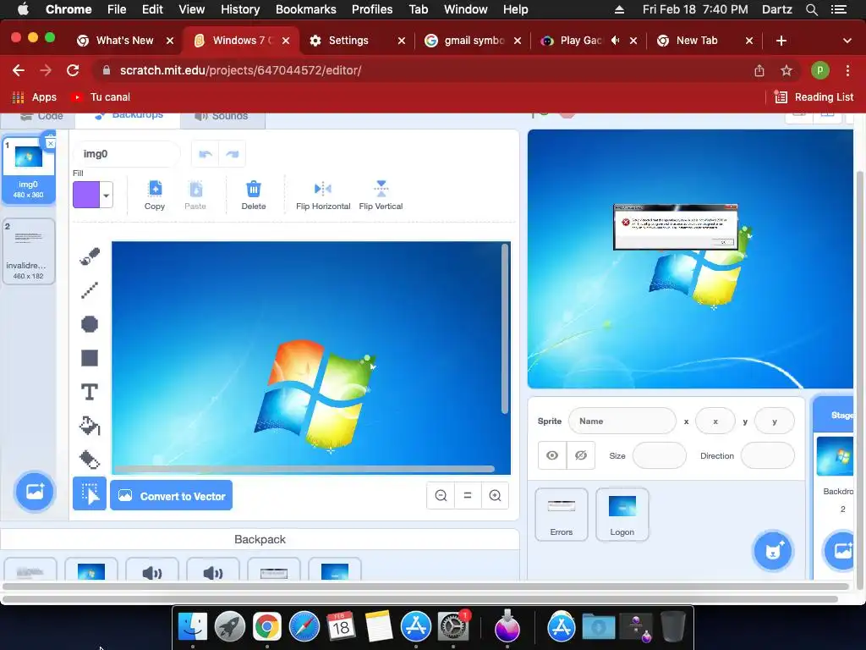Open Safari from the Dock
Screen dimensions: 866x650
(304, 627)
